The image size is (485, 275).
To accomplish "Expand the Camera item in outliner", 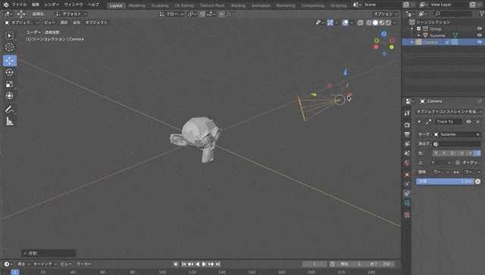I will 411,42.
